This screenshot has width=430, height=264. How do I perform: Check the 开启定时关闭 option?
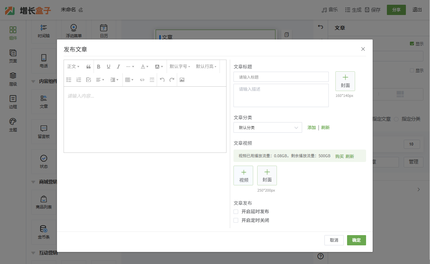coord(236,220)
